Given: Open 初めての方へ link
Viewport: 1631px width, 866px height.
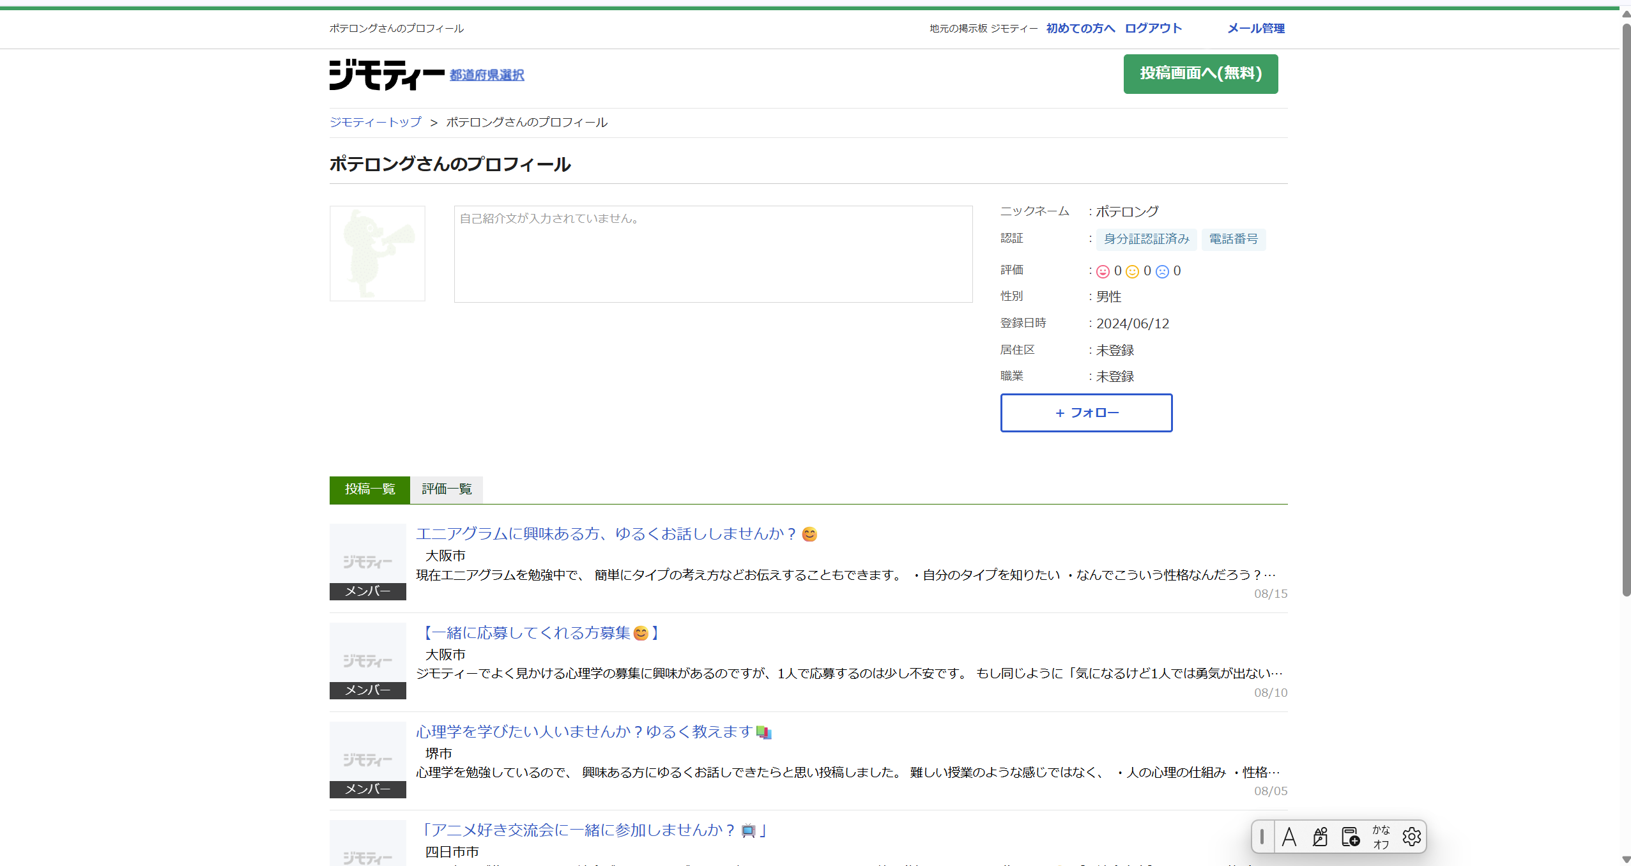Looking at the screenshot, I should tap(1080, 28).
